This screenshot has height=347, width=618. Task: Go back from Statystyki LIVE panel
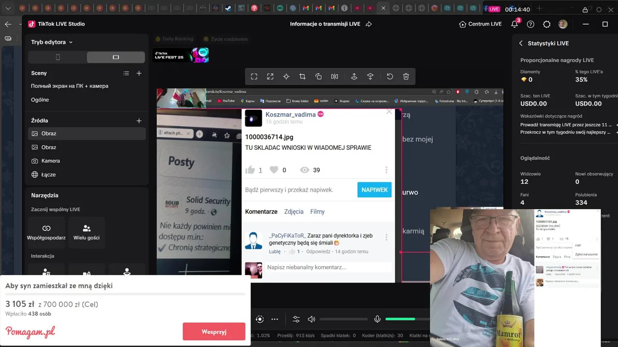coord(520,43)
